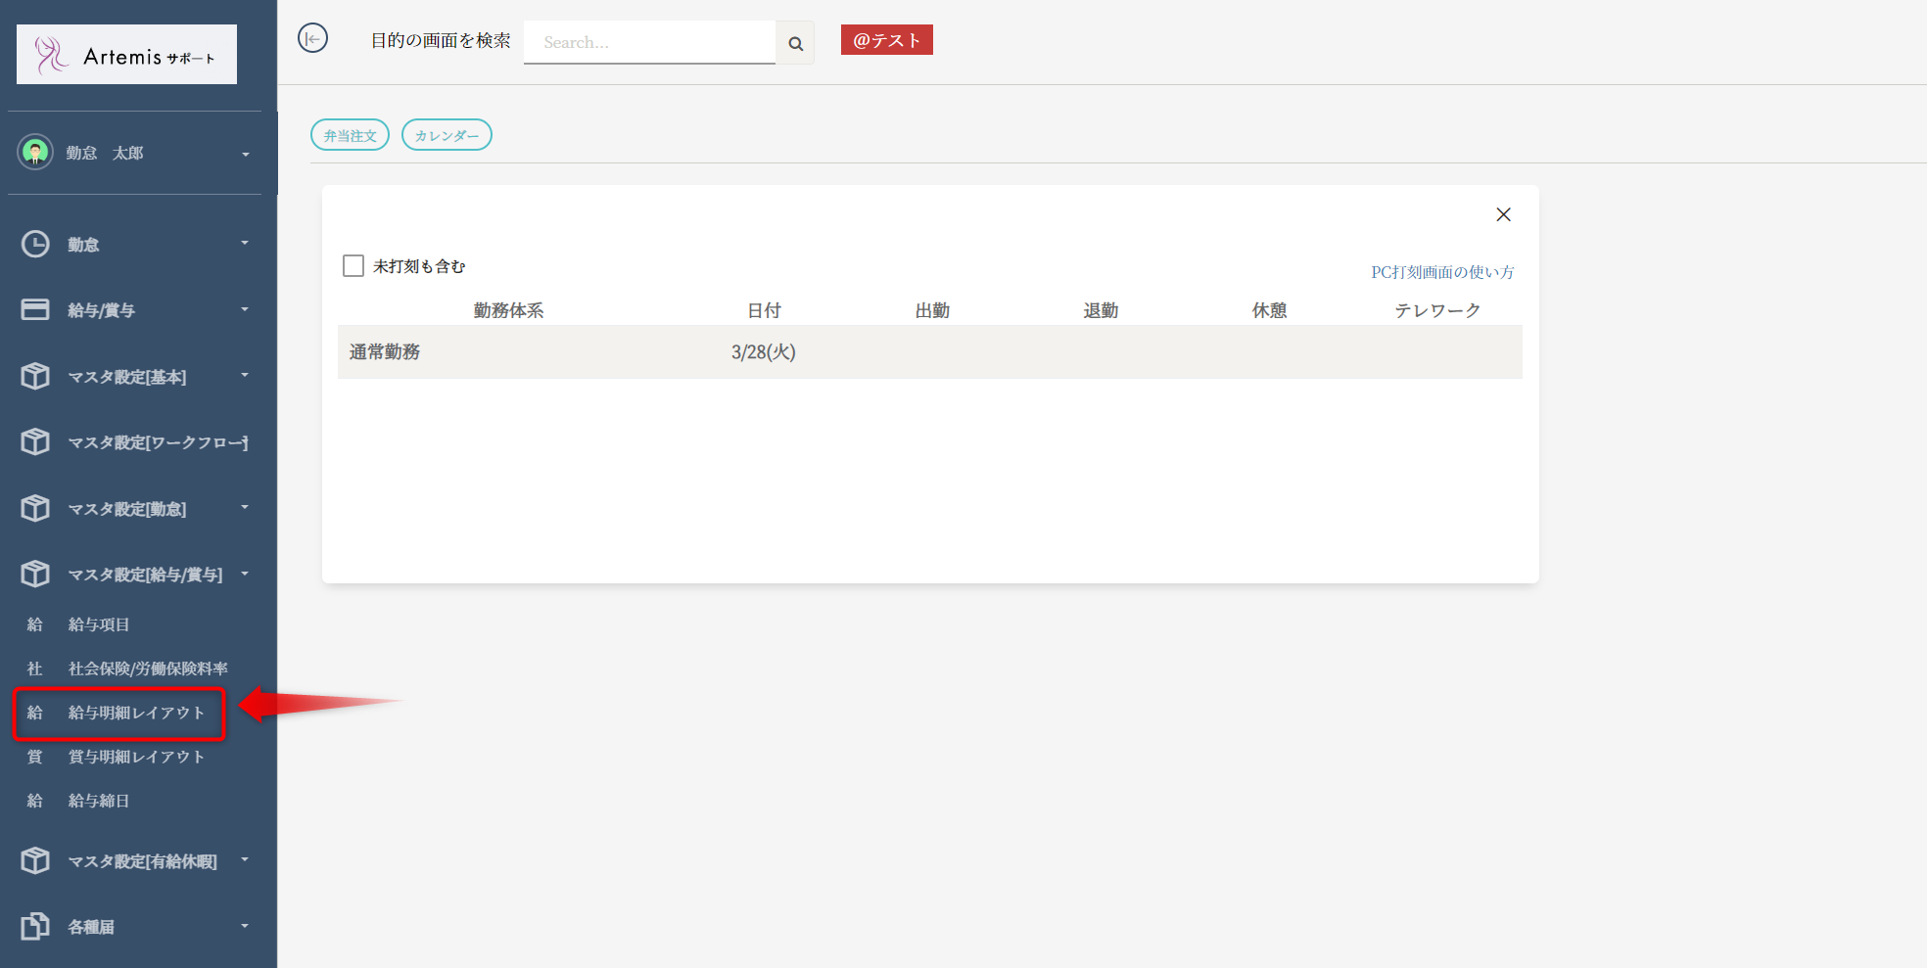Viewport: 1927px width, 968px height.
Task: Click the sidebar collapse arrow icon
Action: point(312,39)
